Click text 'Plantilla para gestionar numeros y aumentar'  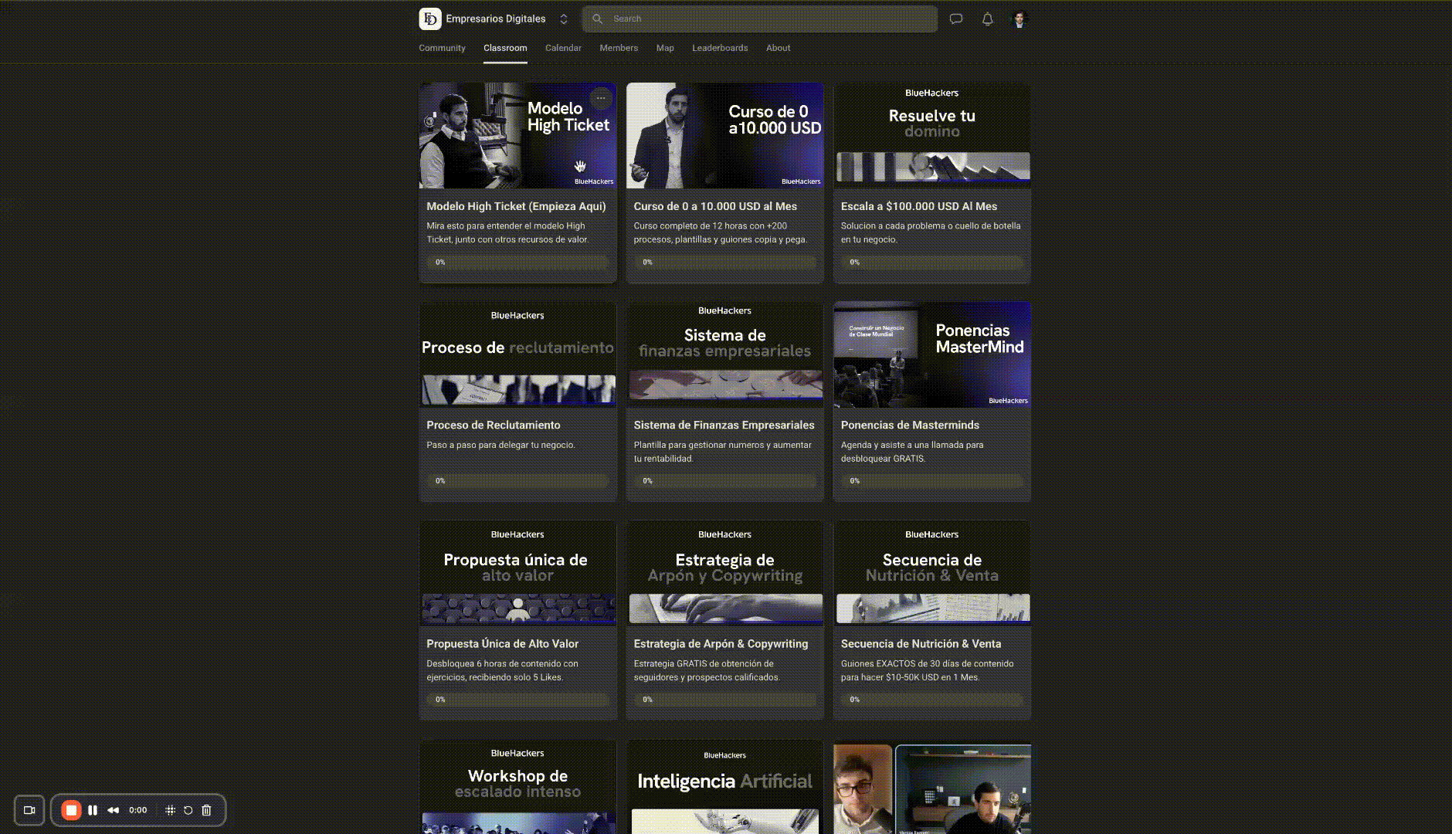723,445
